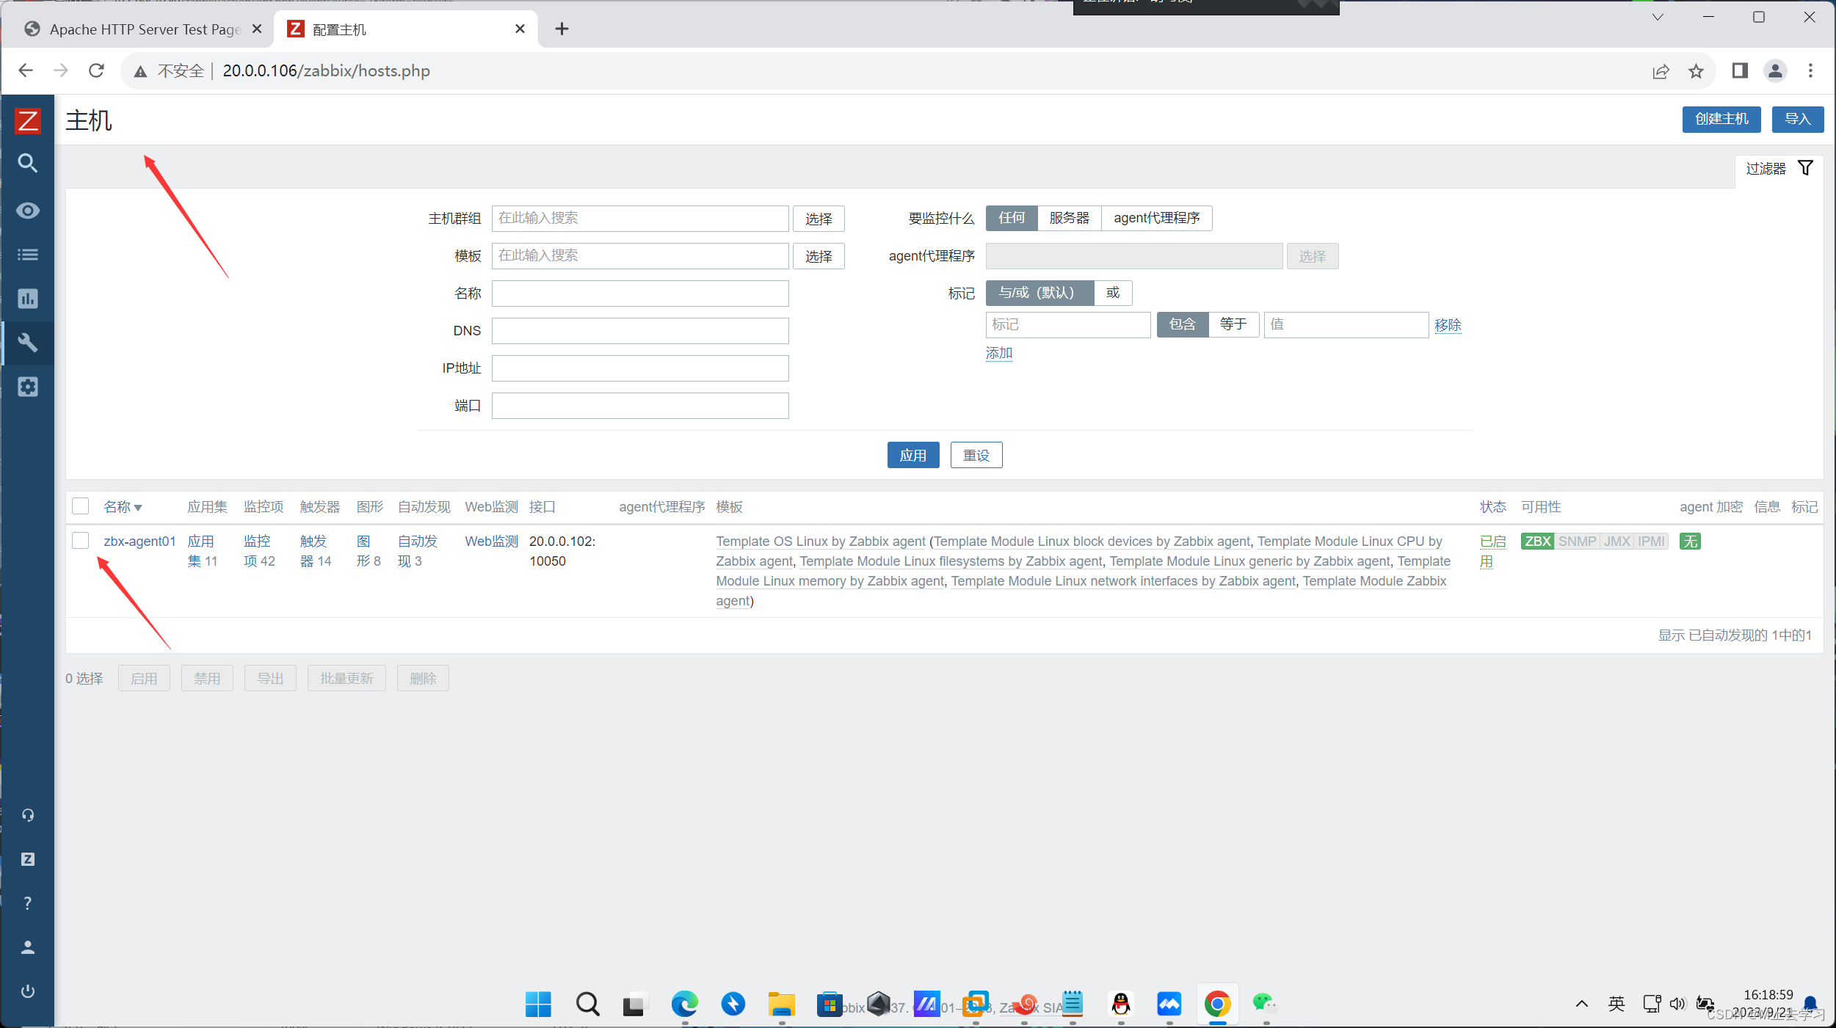Screen dimensions: 1836x1028
Task: Select the 服务器 monitoring option
Action: pos(1070,218)
